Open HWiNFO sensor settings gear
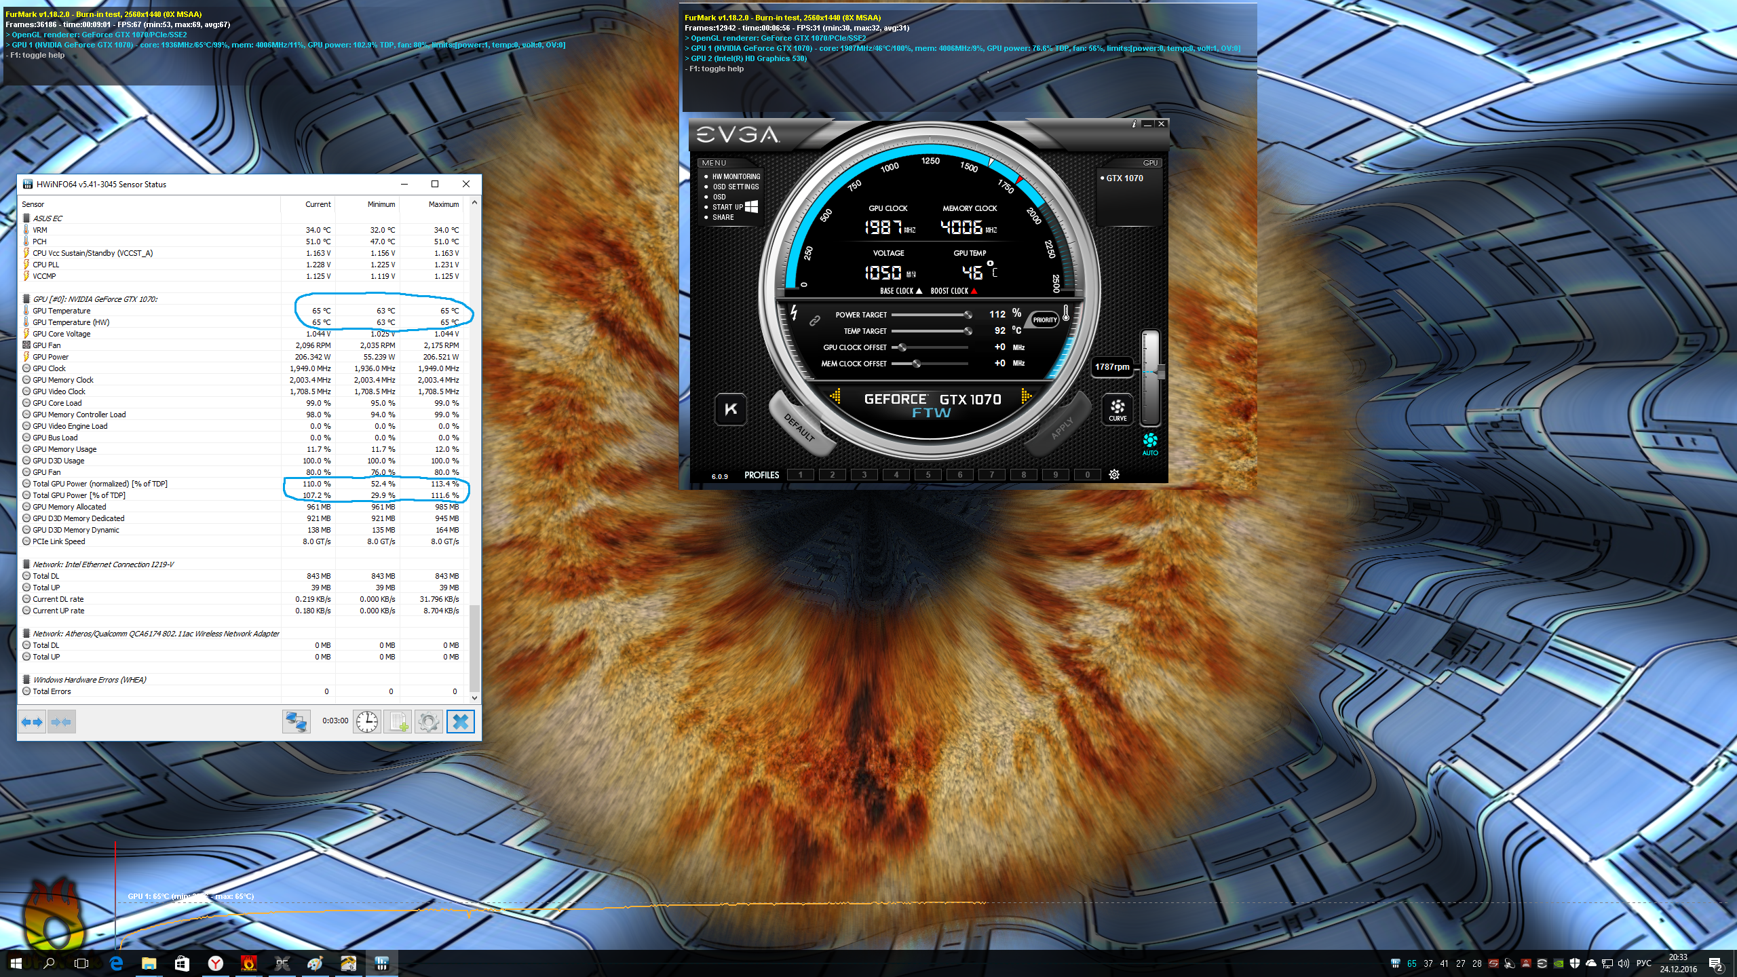The image size is (1737, 977). click(428, 721)
